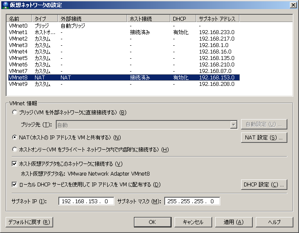Click subnet address 192.168.210.0
The width and height of the screenshot is (299, 233).
pyautogui.click(x=216, y=65)
